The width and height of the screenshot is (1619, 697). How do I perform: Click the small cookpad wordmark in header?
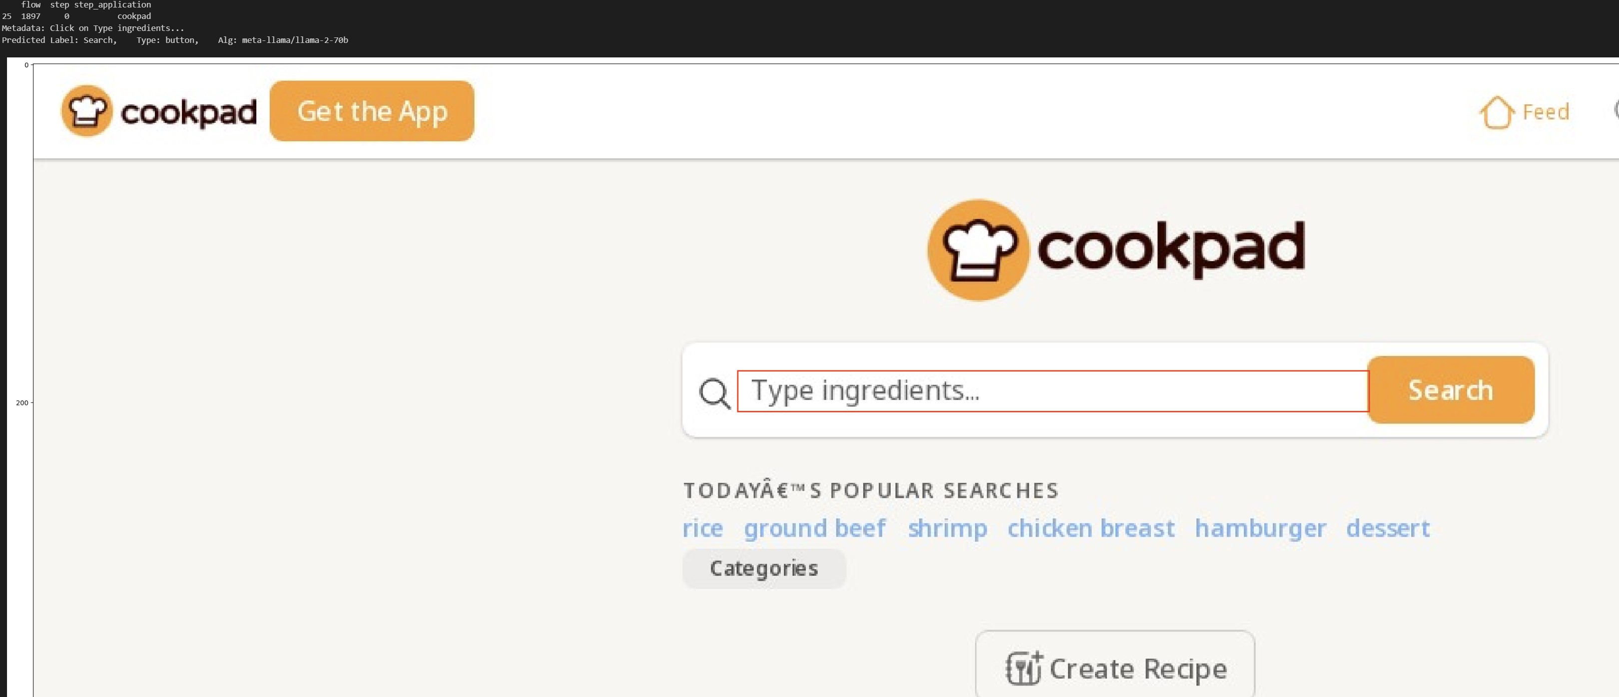(188, 112)
